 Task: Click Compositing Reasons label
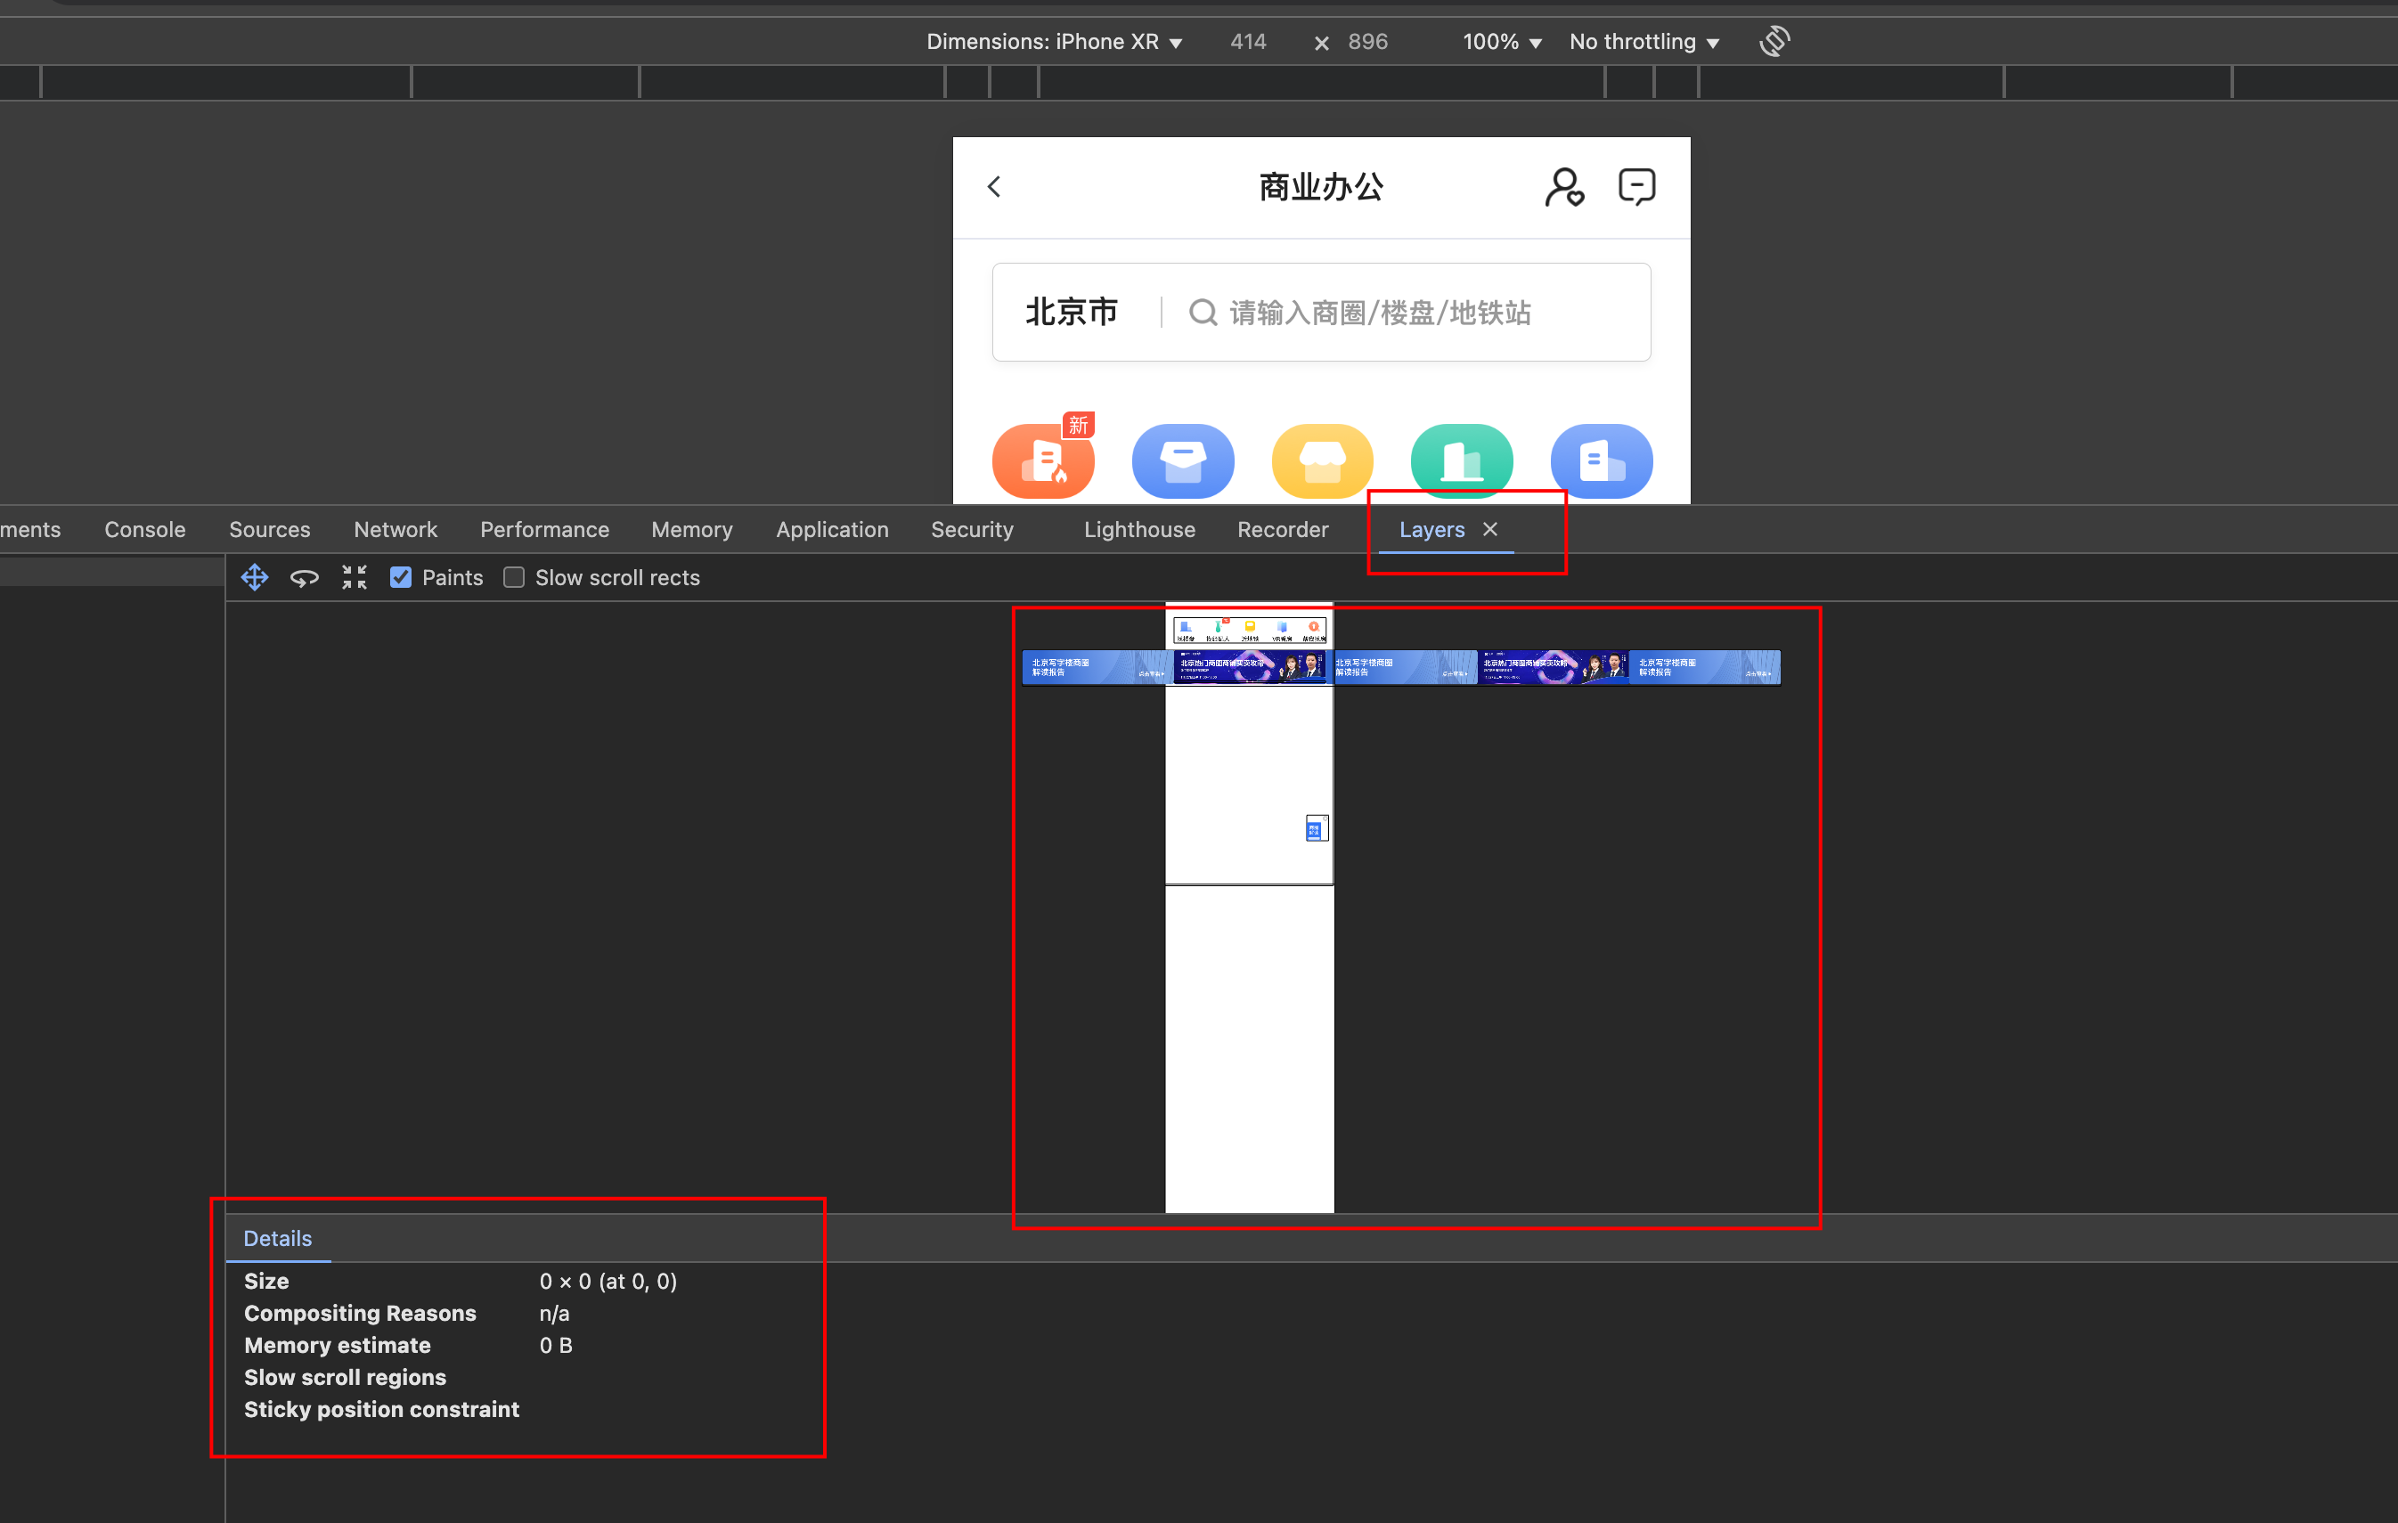(360, 1313)
